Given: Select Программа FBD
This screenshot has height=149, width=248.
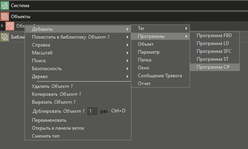Looking at the screenshot, I should (214, 35).
